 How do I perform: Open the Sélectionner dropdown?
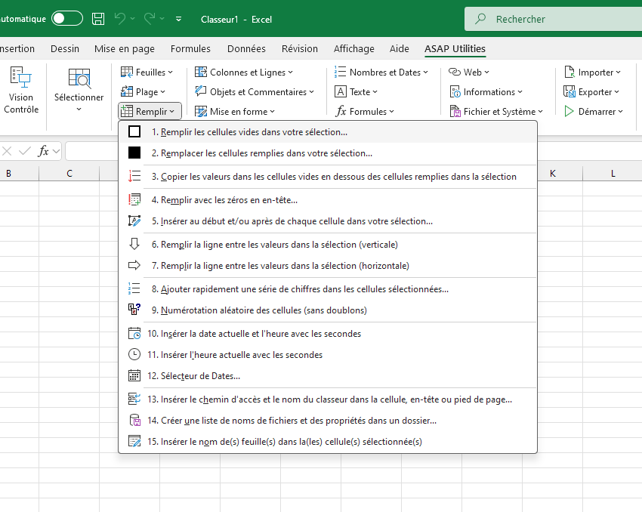click(79, 90)
